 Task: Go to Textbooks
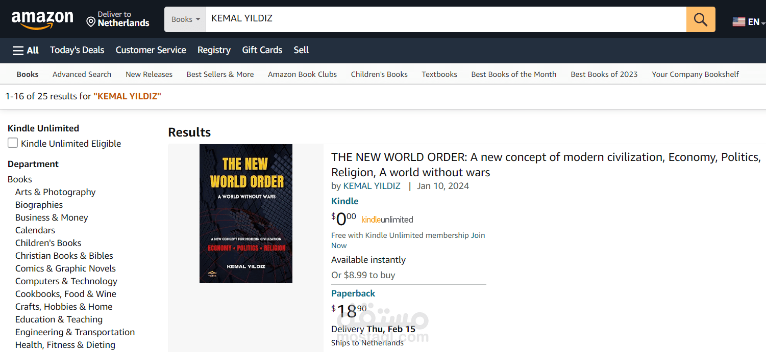pos(439,74)
